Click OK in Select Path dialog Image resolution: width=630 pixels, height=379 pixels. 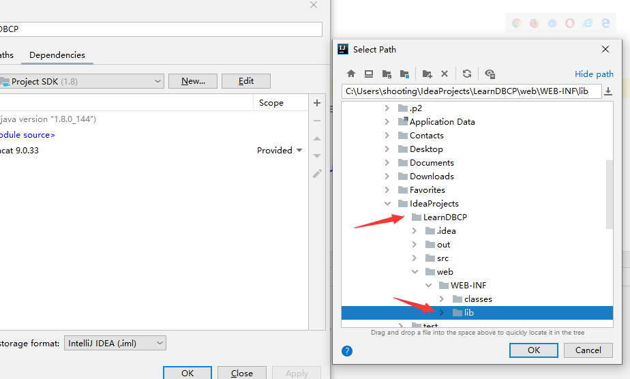click(x=534, y=350)
